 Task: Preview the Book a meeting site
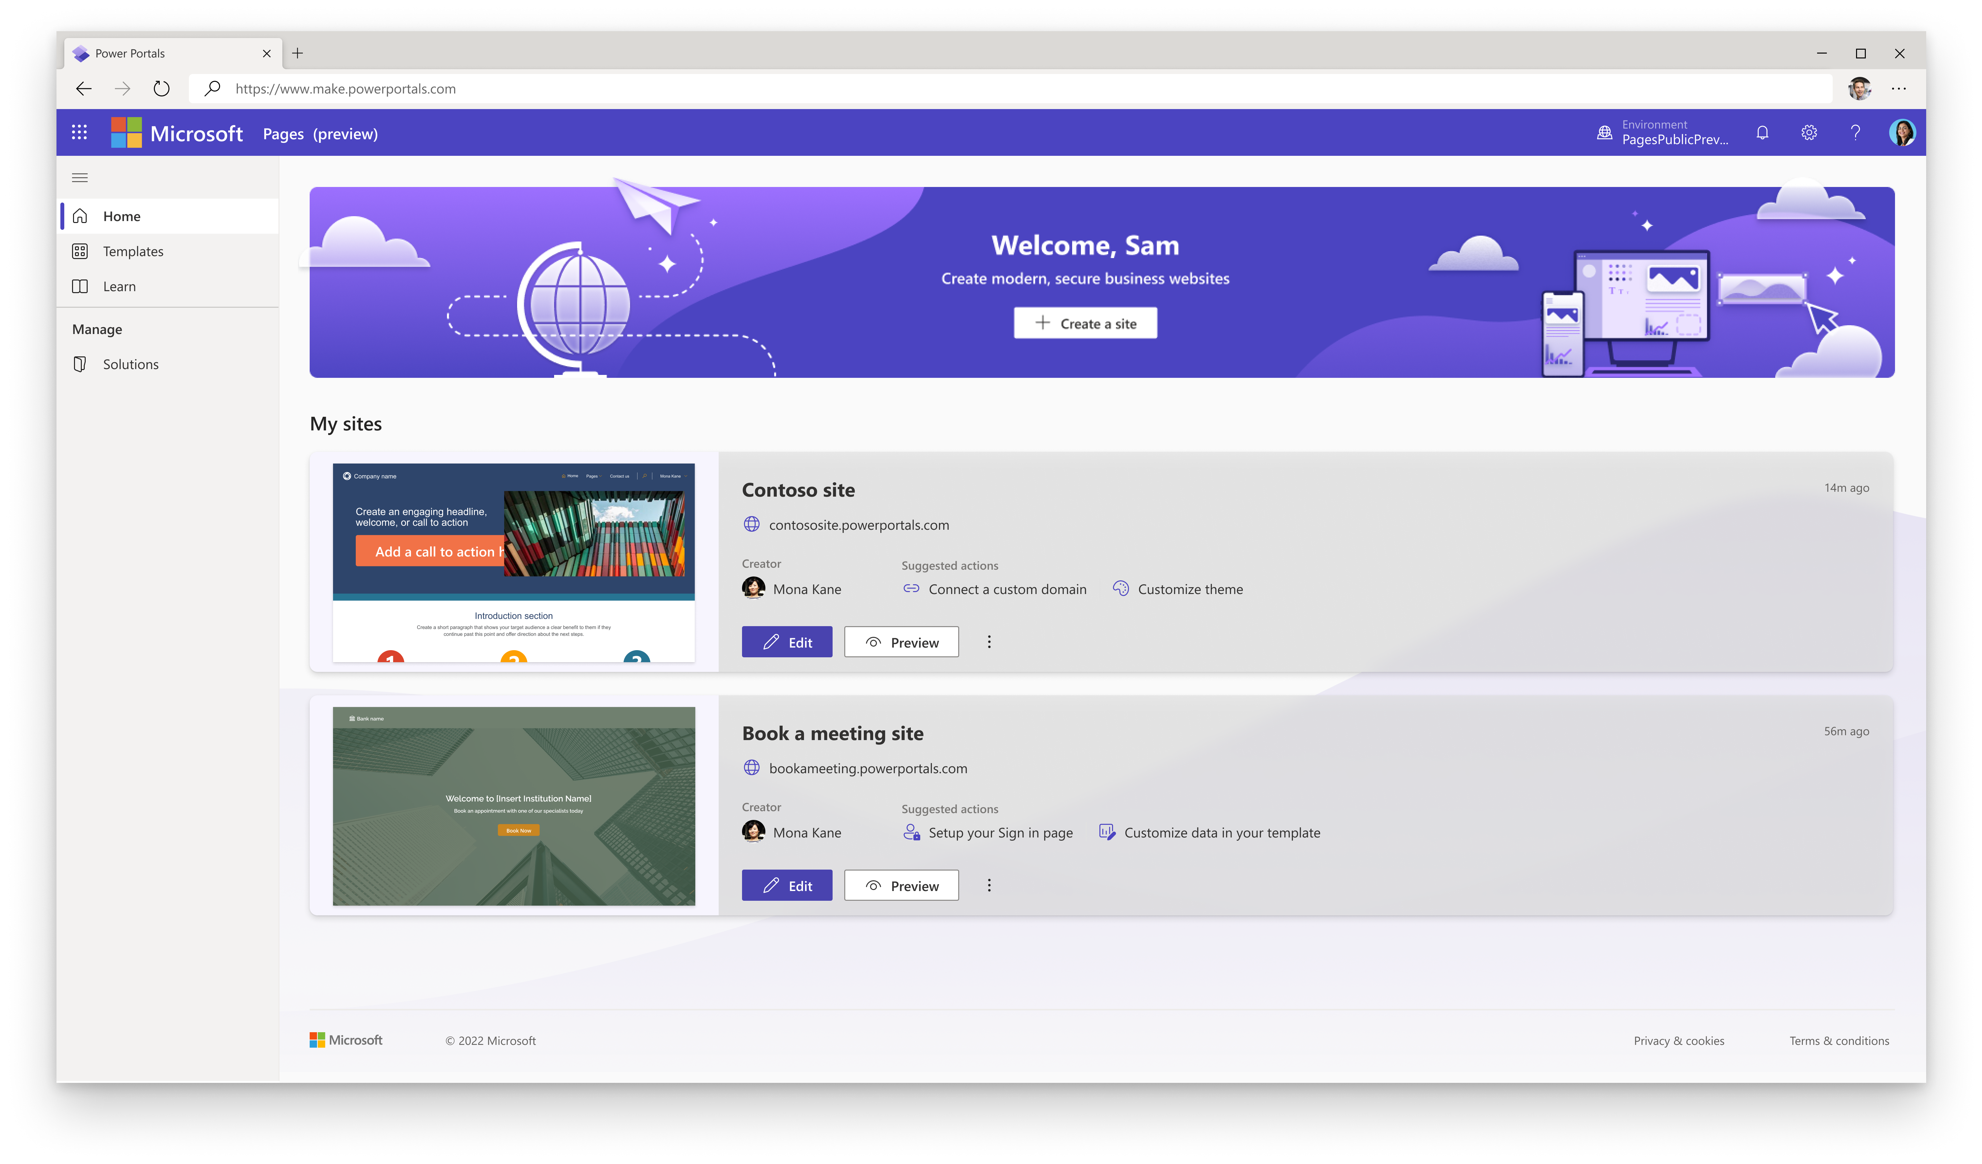coord(901,885)
